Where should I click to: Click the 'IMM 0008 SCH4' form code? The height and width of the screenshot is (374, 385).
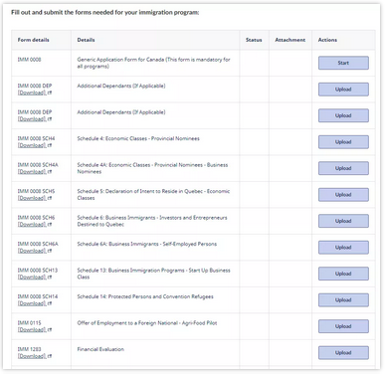pyautogui.click(x=36, y=138)
